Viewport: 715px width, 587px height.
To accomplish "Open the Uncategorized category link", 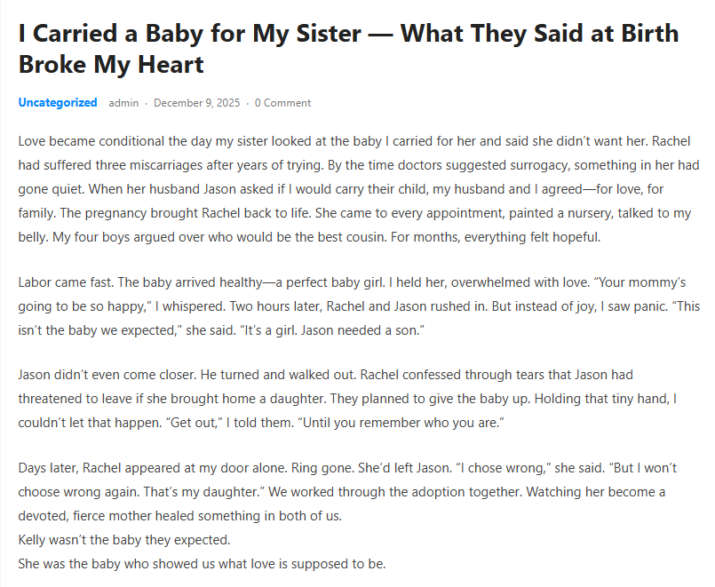I will coord(58,103).
